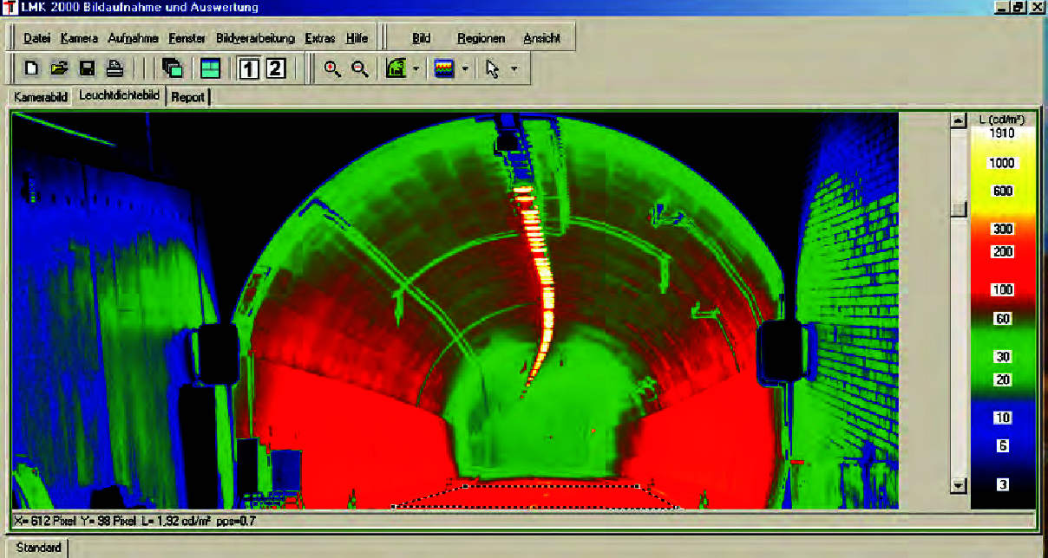
Task: Open the Kamera menu
Action: coord(79,38)
